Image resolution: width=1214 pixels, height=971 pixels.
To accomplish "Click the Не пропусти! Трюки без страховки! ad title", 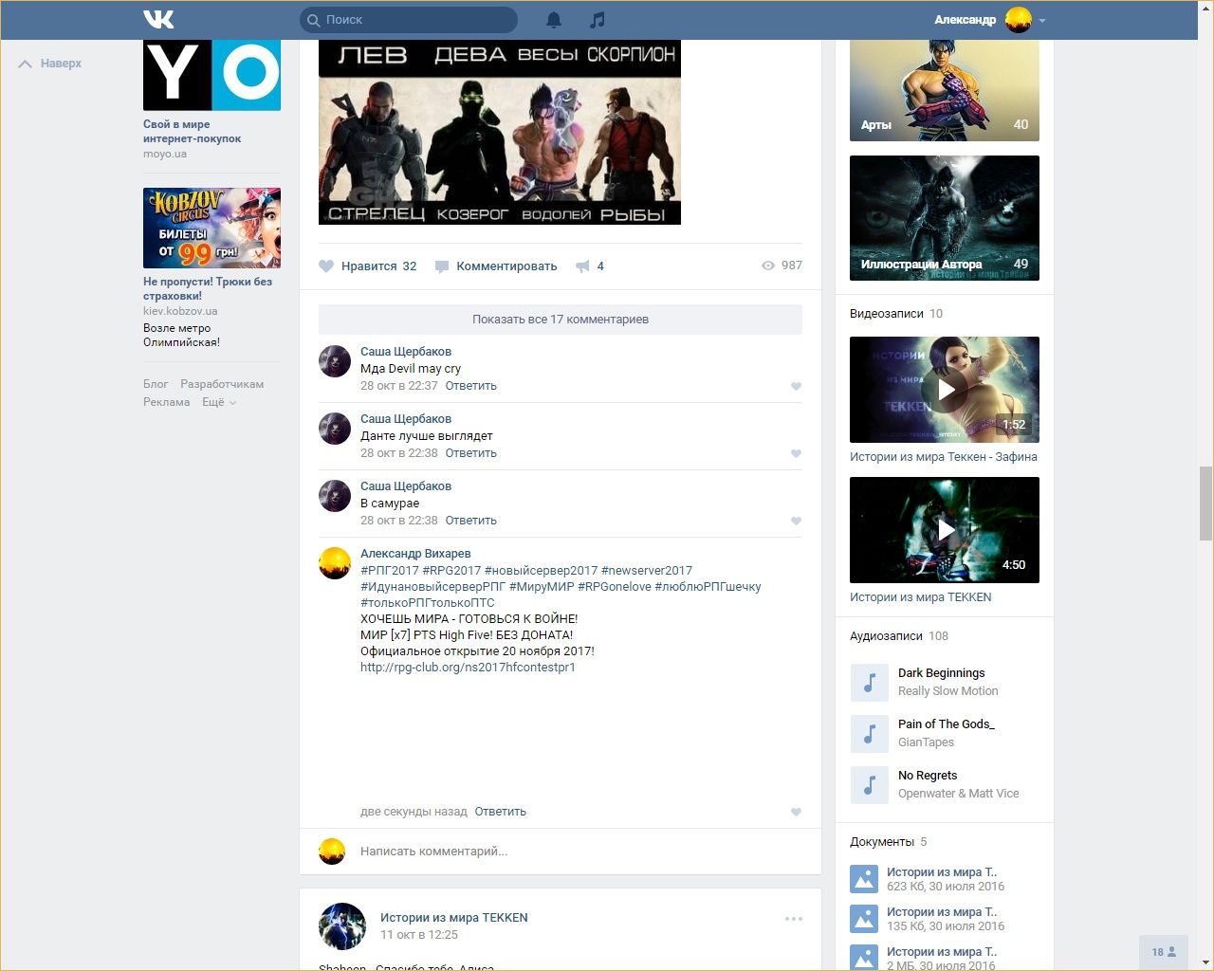I will [x=208, y=288].
